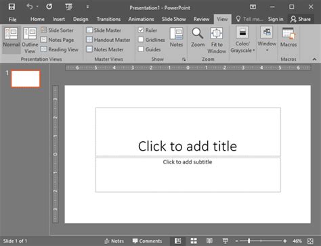Click Slide Sorter icon in status bar
The image size is (321, 246).
[194, 241]
